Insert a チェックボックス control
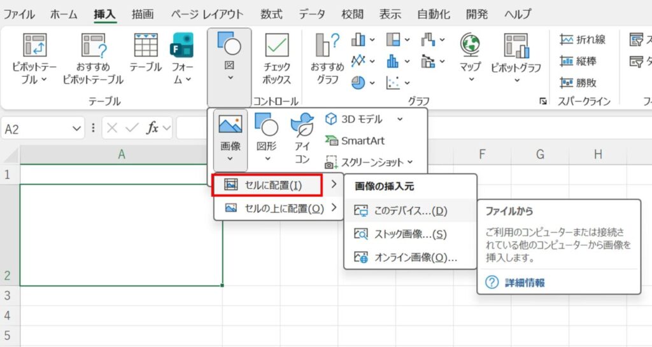652x347 pixels. tap(276, 58)
